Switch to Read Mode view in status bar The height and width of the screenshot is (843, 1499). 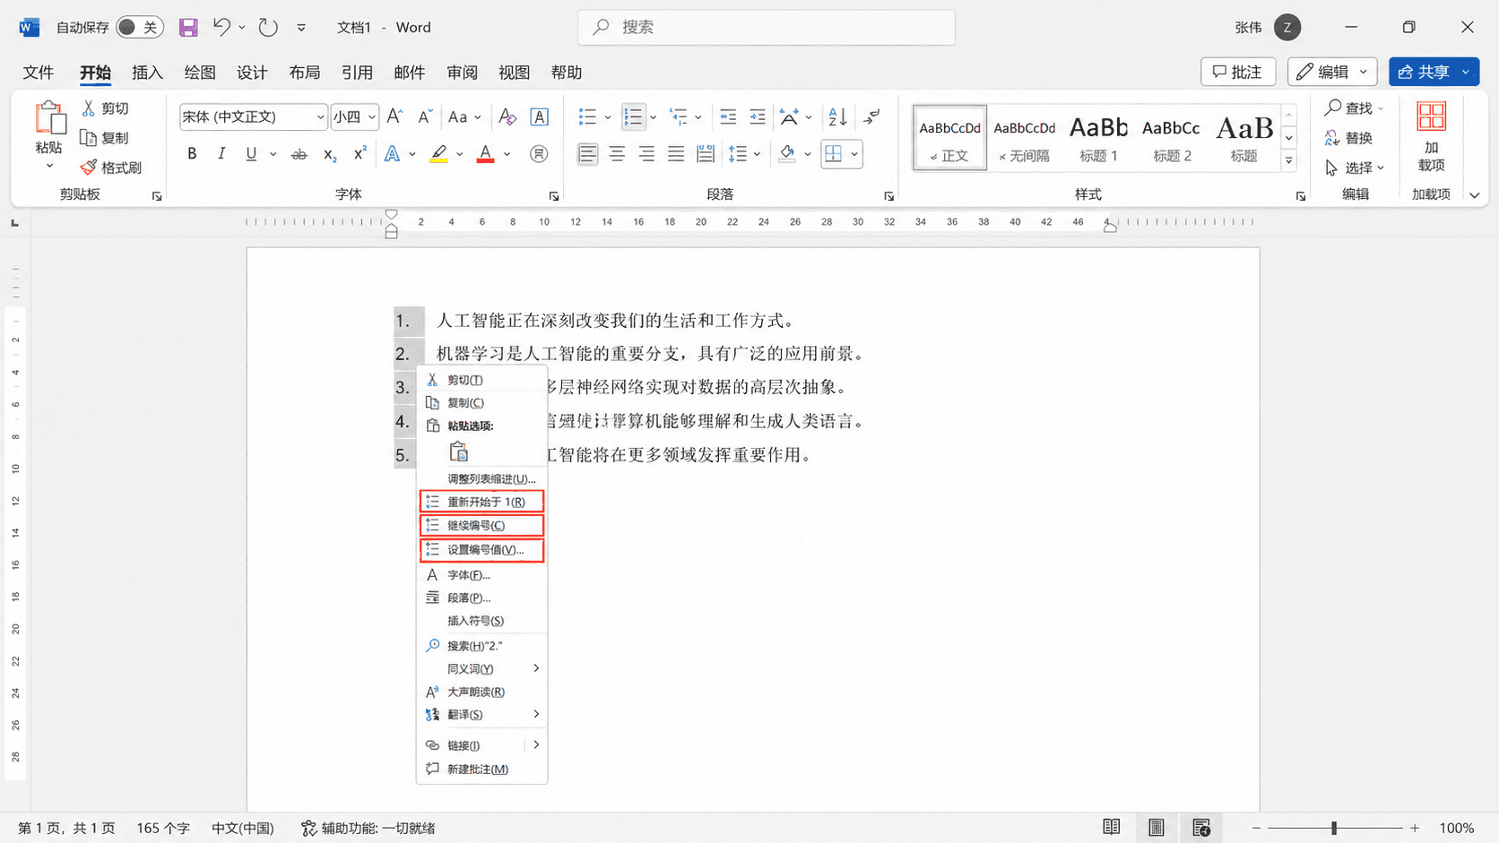point(1112,827)
